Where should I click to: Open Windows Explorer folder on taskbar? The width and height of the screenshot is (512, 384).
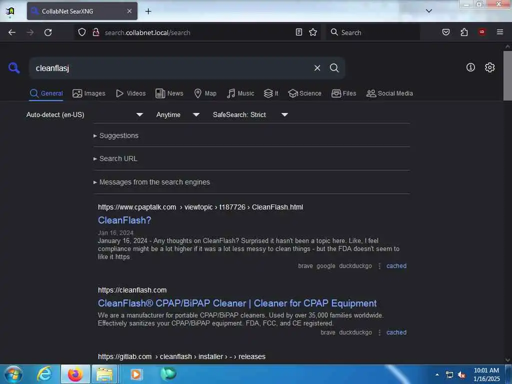coord(104,374)
